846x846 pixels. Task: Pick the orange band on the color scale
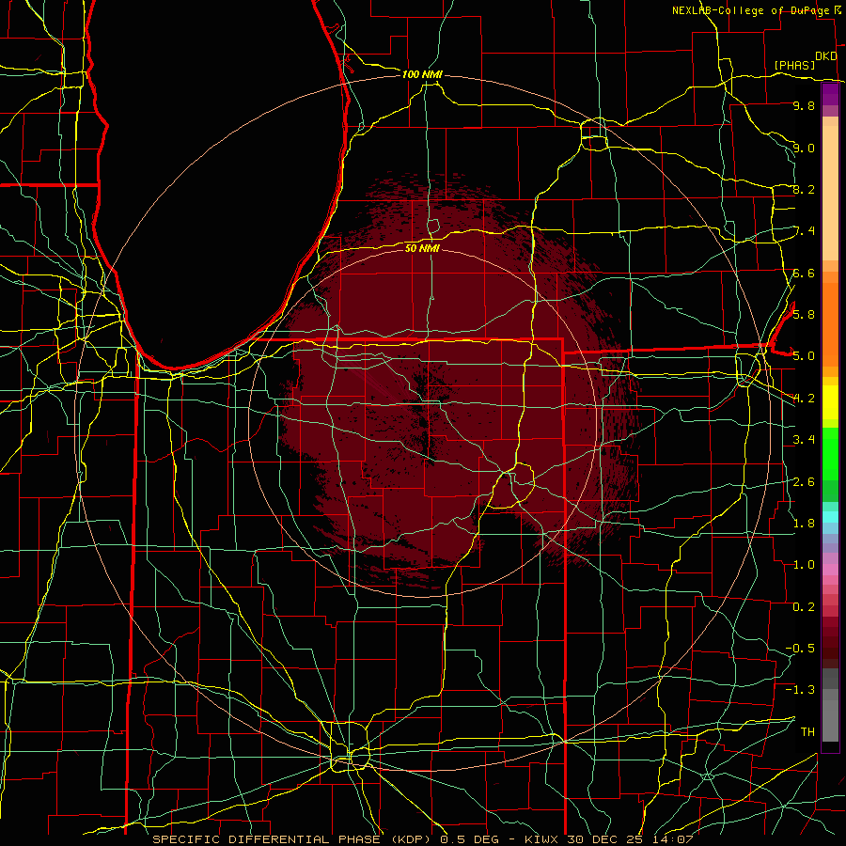[830, 324]
